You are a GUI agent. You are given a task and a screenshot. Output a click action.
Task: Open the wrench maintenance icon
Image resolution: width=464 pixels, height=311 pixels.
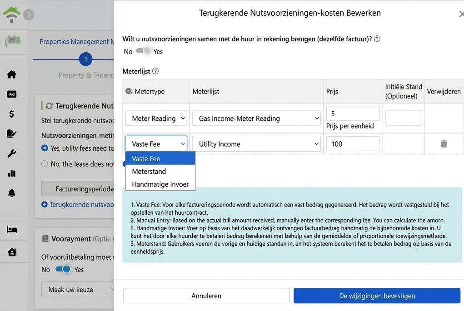[x=11, y=153]
